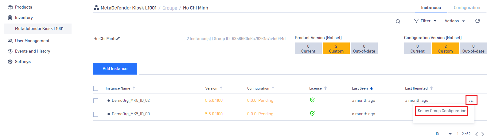The height and width of the screenshot is (140, 495).
Task: Click the Product Version Current tile
Action: tap(308, 48)
